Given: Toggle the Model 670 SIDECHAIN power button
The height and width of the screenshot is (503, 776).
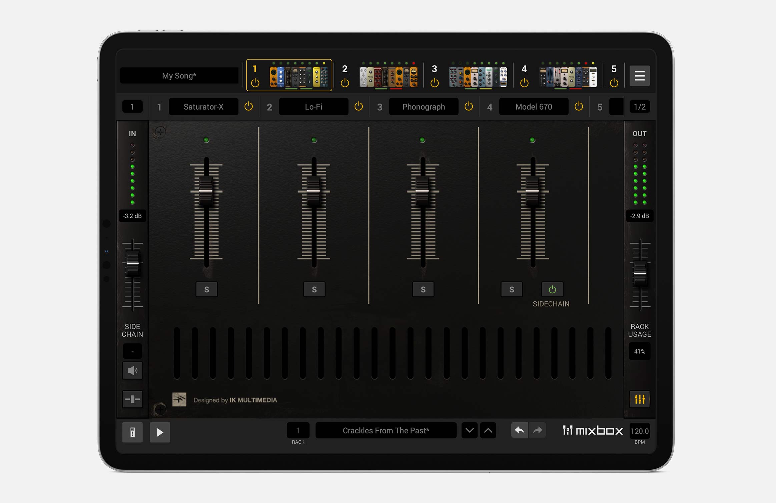Looking at the screenshot, I should [x=552, y=289].
